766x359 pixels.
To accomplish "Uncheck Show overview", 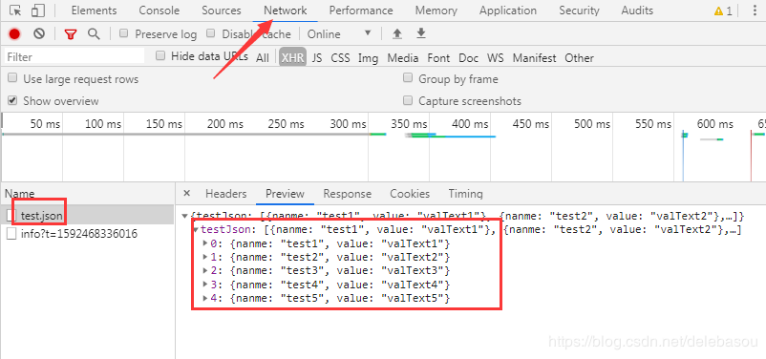I will (x=12, y=100).
